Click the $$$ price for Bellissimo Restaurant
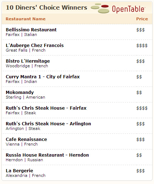 pos(140,30)
